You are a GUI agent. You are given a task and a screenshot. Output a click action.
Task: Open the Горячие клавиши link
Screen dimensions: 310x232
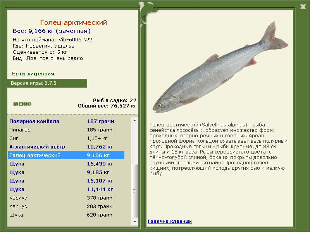[170, 221]
